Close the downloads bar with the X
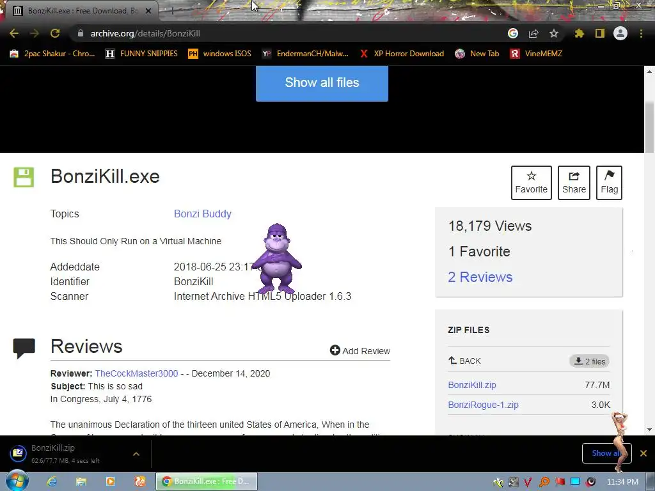The height and width of the screenshot is (491, 655). 643,453
